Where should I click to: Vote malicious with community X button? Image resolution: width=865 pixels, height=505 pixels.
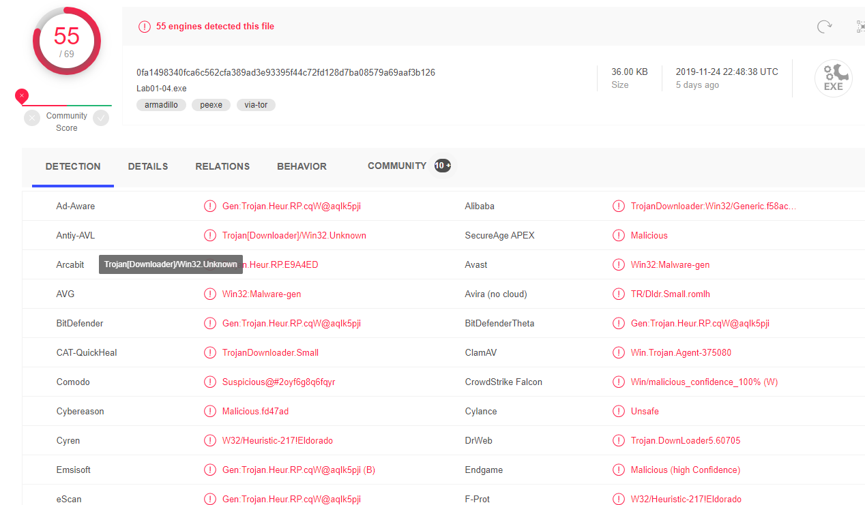[x=32, y=119]
